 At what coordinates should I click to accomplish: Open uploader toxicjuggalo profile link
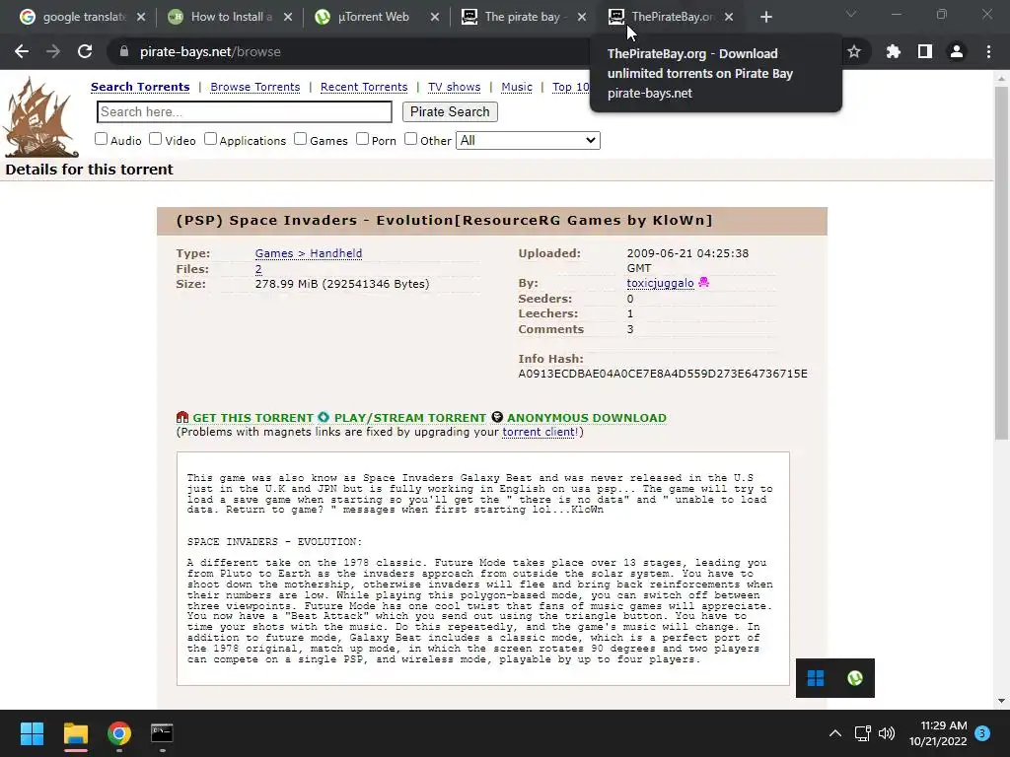660,283
